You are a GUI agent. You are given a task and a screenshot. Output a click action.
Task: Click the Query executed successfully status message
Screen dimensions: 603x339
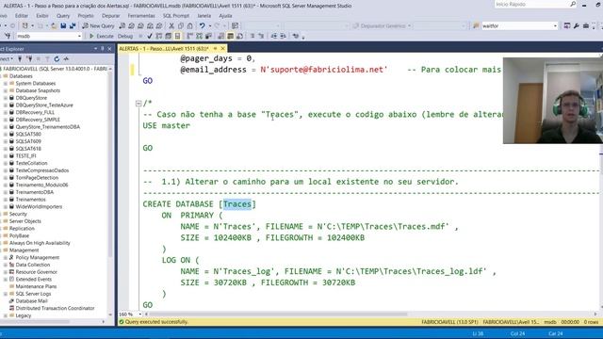coord(156,322)
